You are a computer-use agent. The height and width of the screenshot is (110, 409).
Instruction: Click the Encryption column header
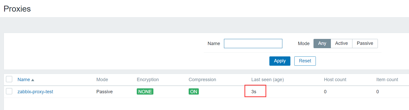(x=148, y=80)
